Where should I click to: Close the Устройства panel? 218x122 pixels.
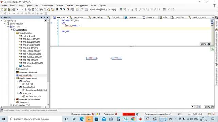(48, 17)
